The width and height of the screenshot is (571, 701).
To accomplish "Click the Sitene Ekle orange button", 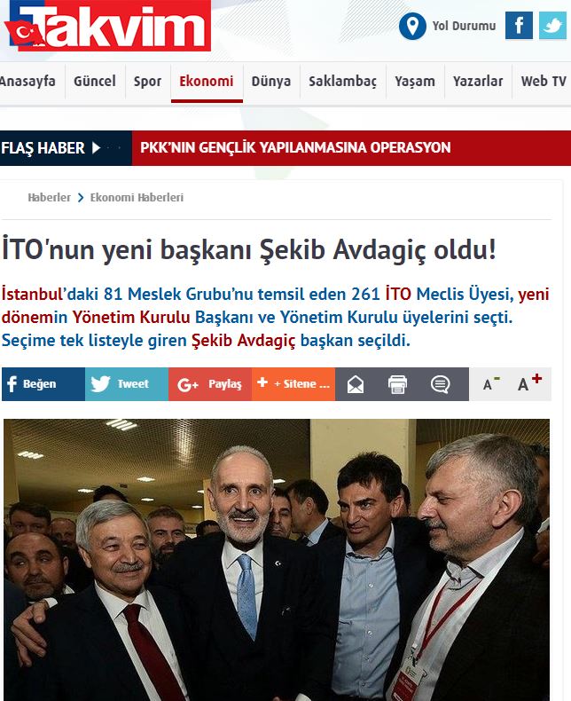I will (293, 384).
